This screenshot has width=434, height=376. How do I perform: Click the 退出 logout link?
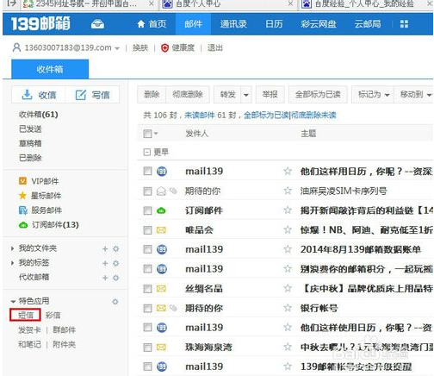[215, 47]
